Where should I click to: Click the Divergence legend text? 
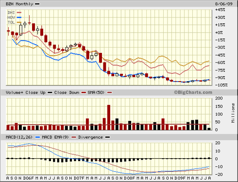[90, 137]
